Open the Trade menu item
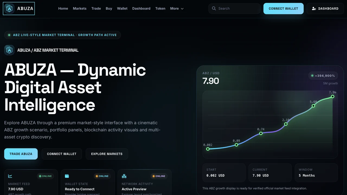The image size is (347, 195). 96,8
